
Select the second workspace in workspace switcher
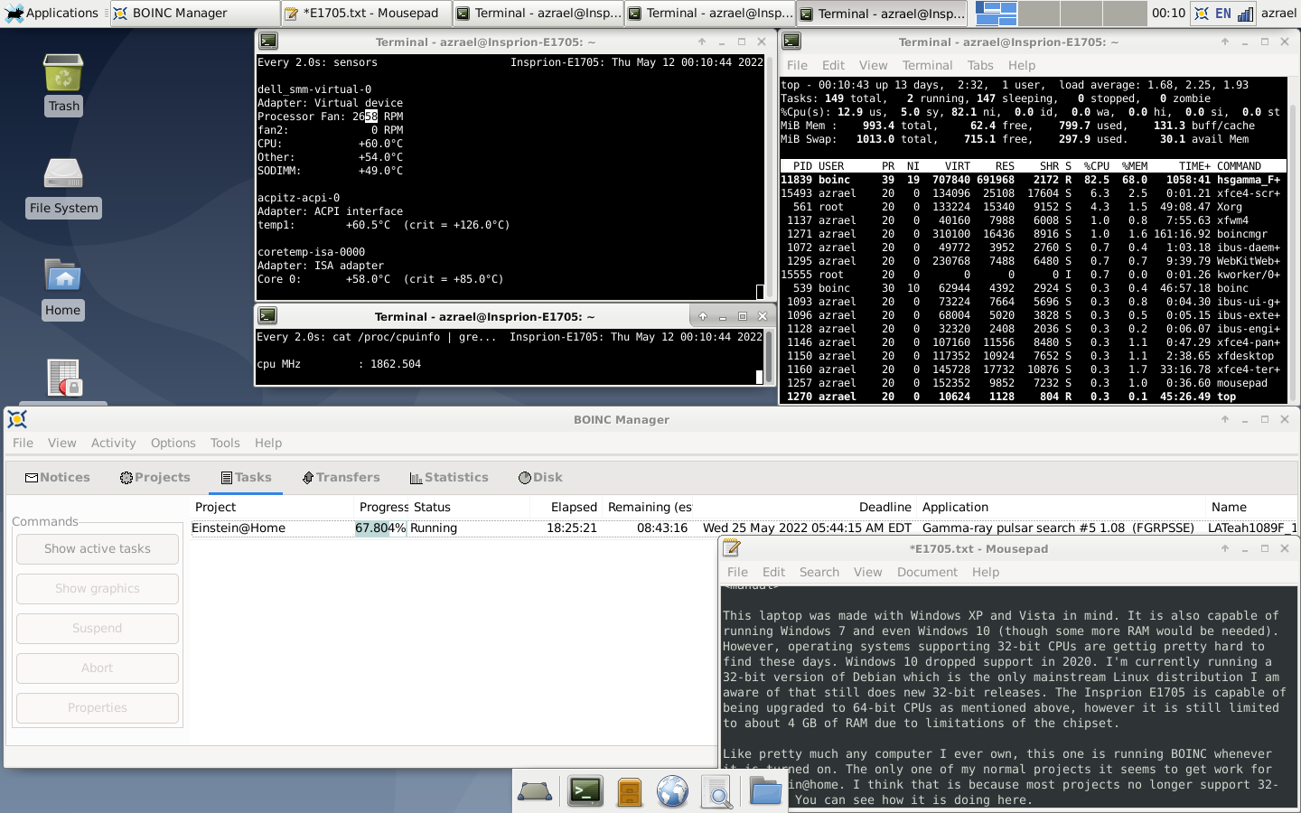pos(1039,14)
